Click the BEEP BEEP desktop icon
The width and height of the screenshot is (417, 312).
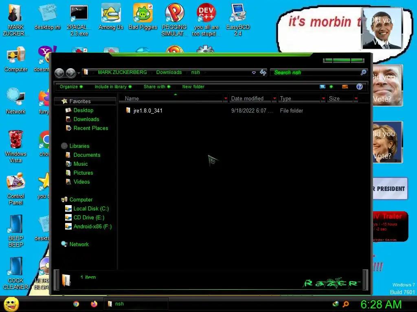pyautogui.click(x=16, y=231)
